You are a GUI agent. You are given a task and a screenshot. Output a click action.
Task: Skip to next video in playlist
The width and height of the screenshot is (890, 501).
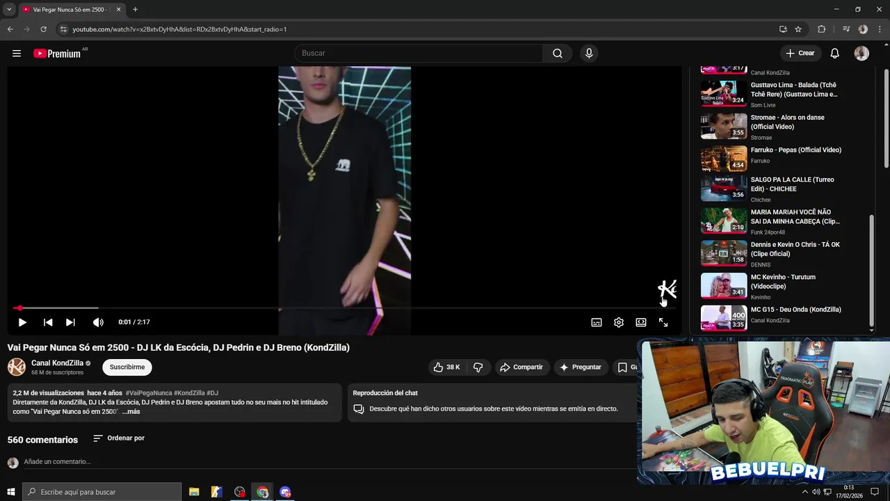tap(70, 322)
